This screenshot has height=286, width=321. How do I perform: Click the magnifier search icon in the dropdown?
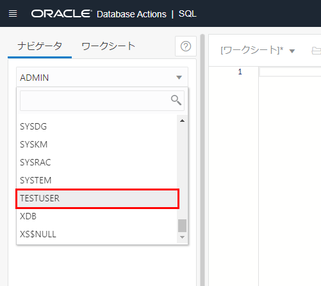click(x=176, y=100)
